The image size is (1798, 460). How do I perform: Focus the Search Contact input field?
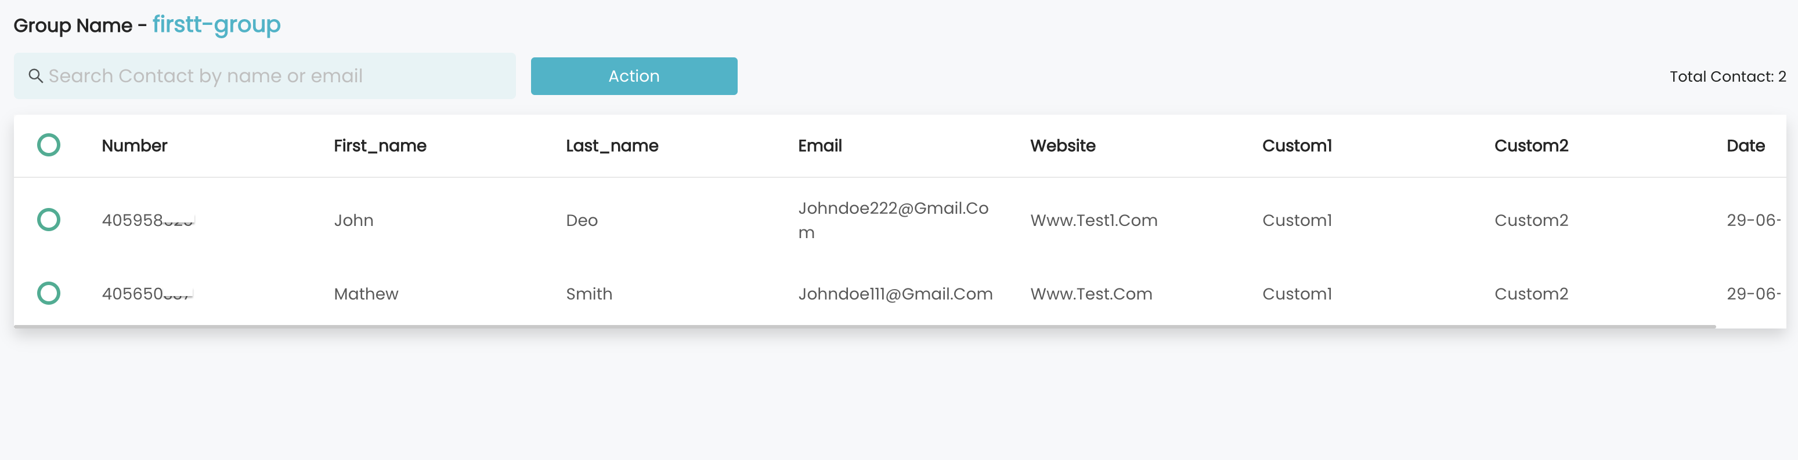tap(265, 76)
